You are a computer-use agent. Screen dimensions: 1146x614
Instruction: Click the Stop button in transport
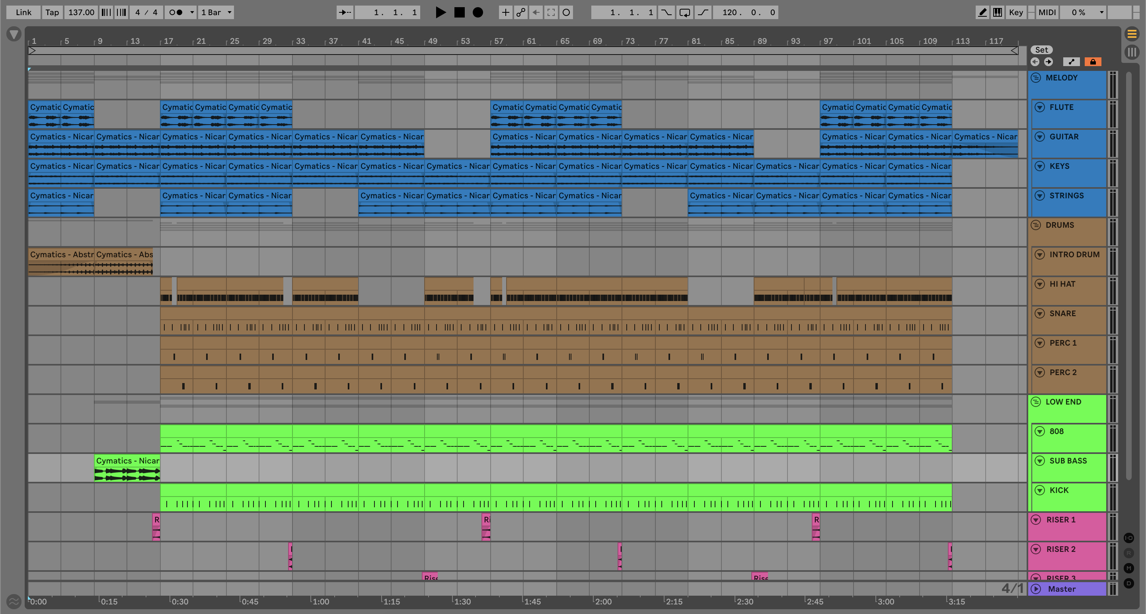pos(459,12)
